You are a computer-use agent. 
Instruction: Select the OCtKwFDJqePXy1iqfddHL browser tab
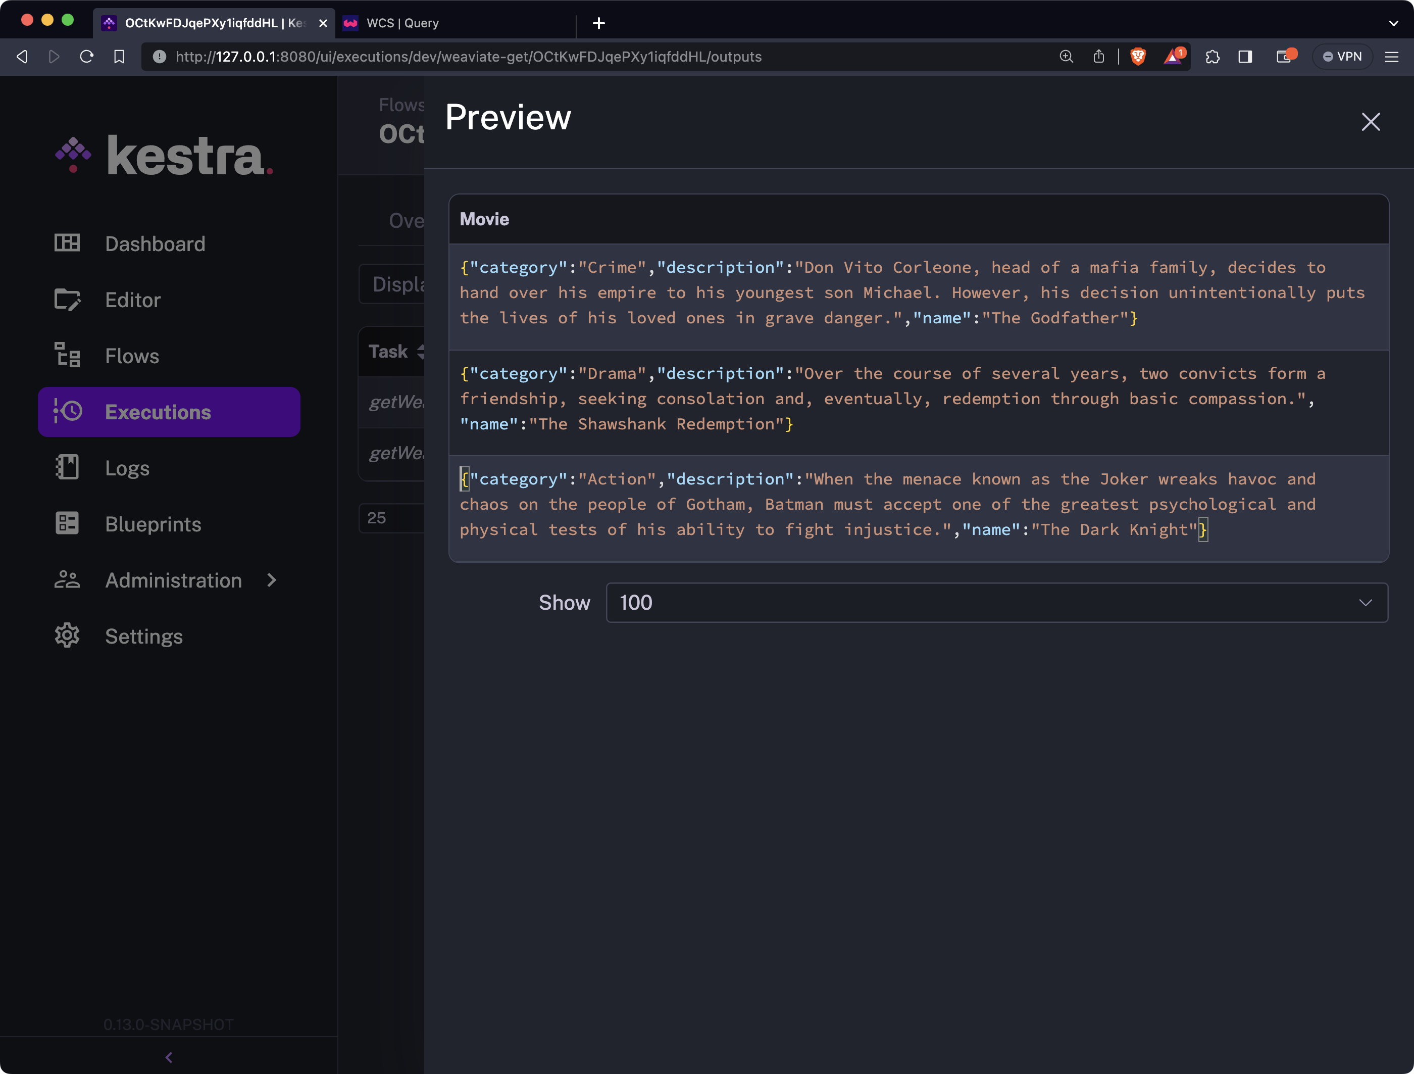[x=211, y=23]
